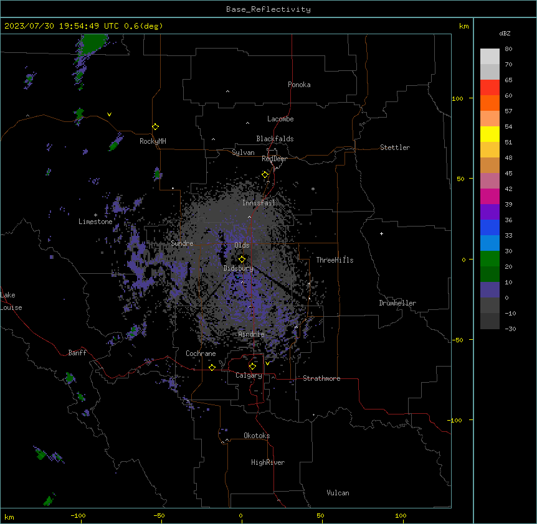Screen dimensions: 537x524
Task: Click the -30 value at the scale bottom
Action: click(510, 329)
